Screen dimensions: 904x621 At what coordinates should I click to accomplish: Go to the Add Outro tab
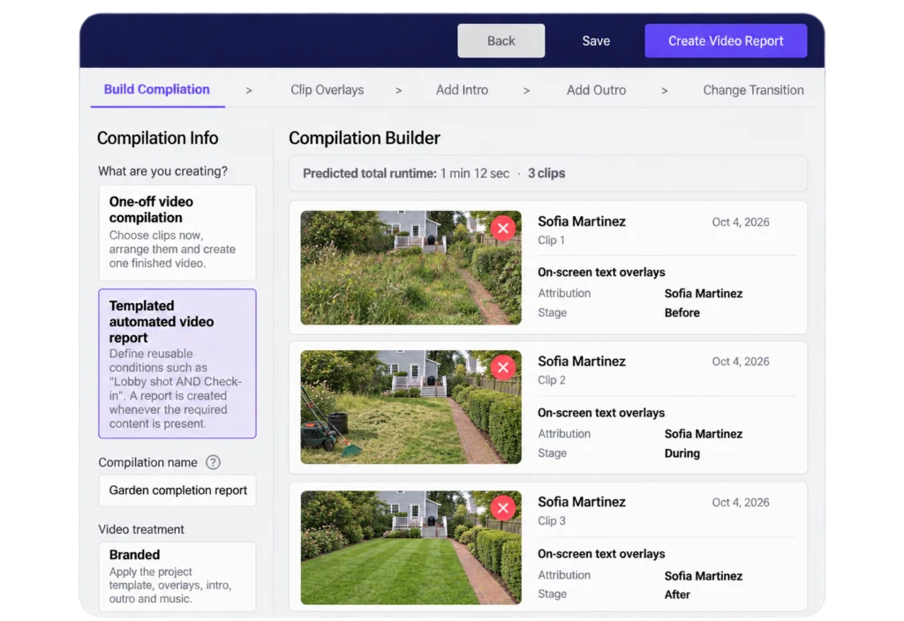[x=596, y=90]
